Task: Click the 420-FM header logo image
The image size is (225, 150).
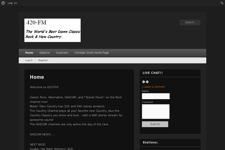Action: tap(52, 30)
